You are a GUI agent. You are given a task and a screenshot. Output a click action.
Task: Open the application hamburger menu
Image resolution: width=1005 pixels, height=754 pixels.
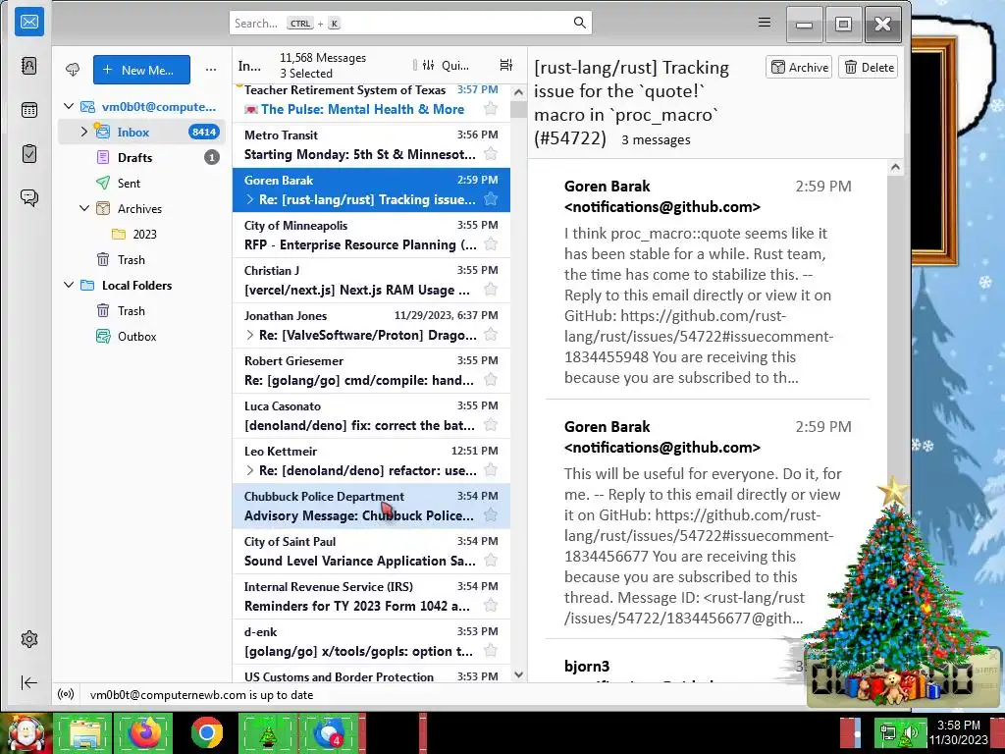click(764, 23)
